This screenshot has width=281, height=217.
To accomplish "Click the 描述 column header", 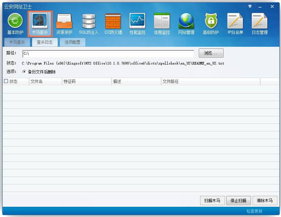I will (136, 82).
